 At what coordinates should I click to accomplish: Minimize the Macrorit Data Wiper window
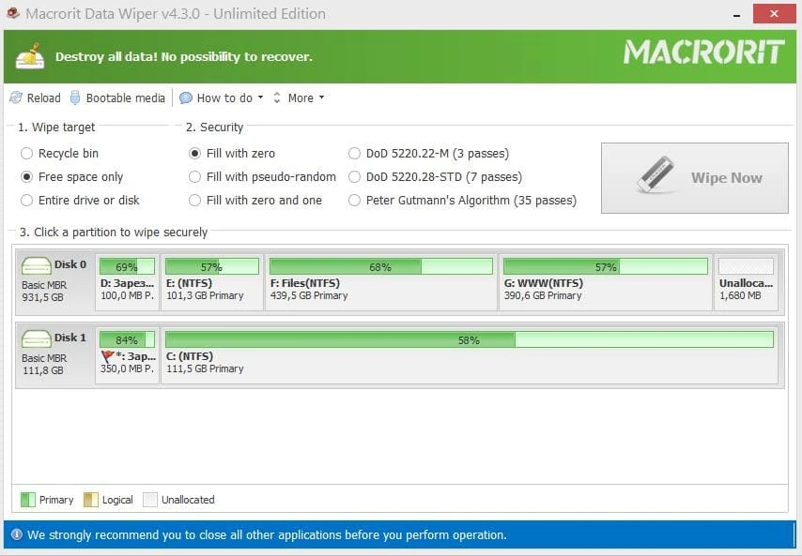(x=736, y=14)
